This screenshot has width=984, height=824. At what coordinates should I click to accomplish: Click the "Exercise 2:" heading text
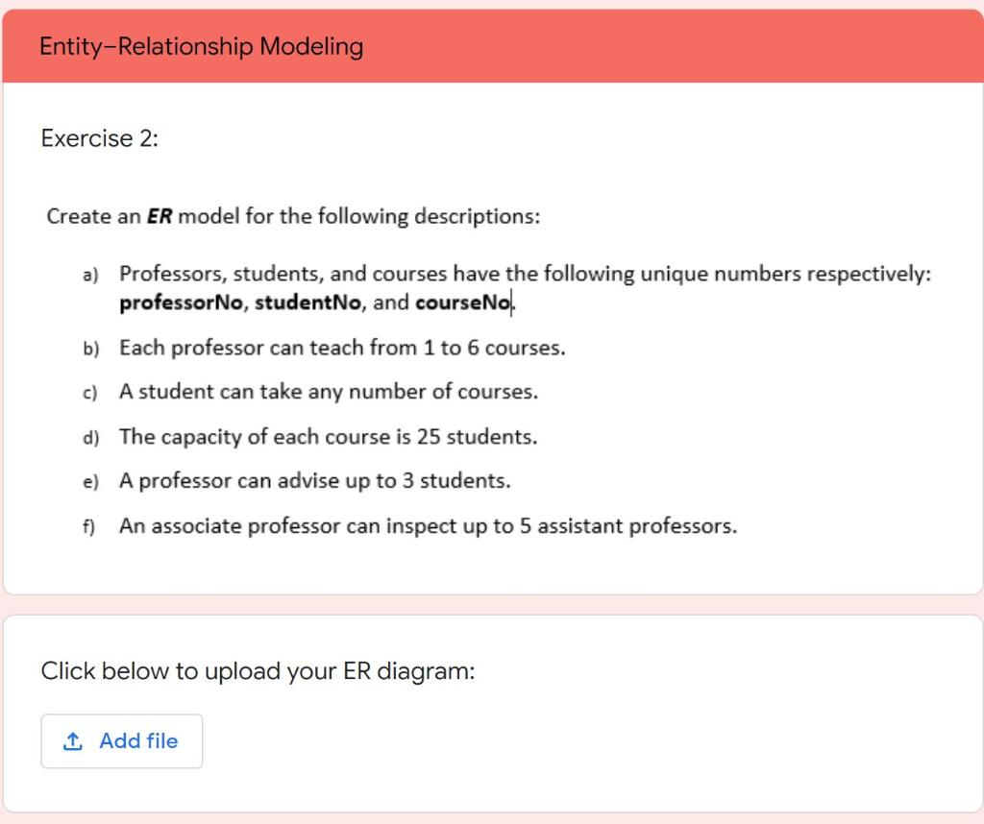(99, 138)
